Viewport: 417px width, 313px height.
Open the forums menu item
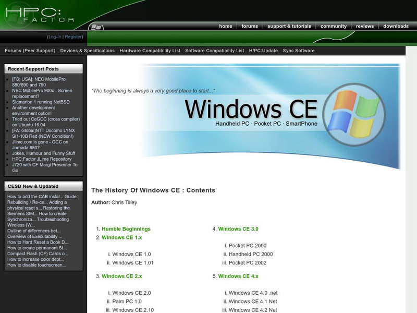point(250,26)
